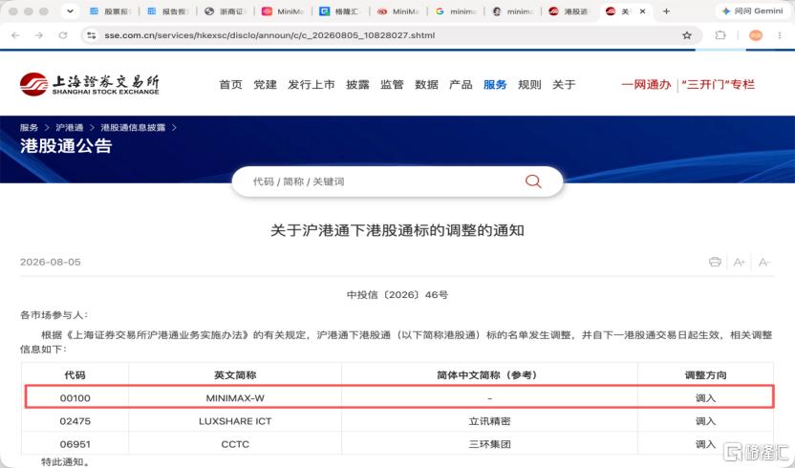Click the MINIMAX-W table cell

coord(235,398)
